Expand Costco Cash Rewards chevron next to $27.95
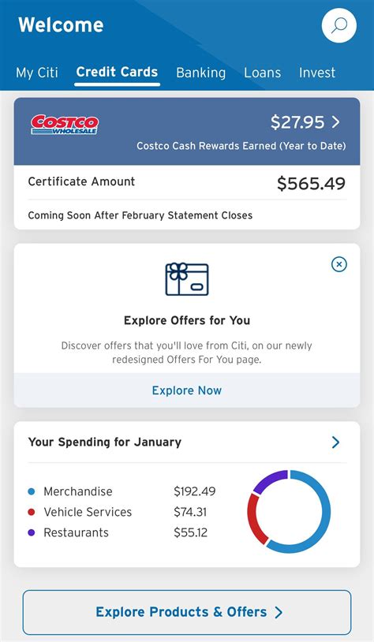Image resolution: width=374 pixels, height=642 pixels. coord(336,122)
